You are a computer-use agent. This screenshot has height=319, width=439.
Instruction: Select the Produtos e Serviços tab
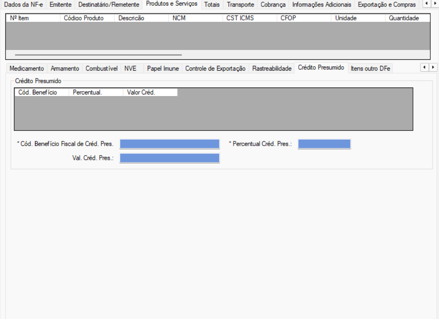[x=172, y=4]
